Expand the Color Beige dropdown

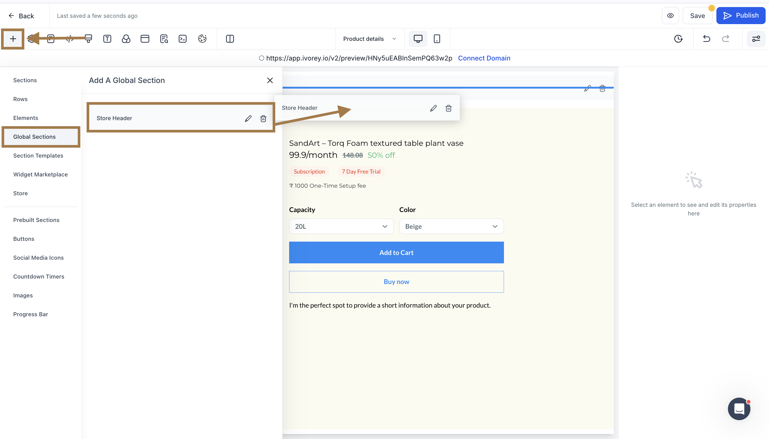pyautogui.click(x=451, y=226)
